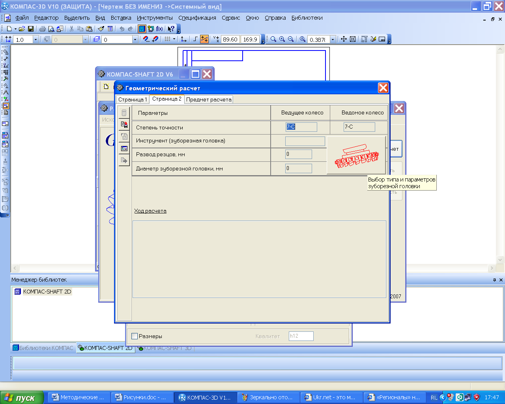This screenshot has height=404, width=505.
Task: Click the context help arrow-question icon
Action: (x=171, y=29)
